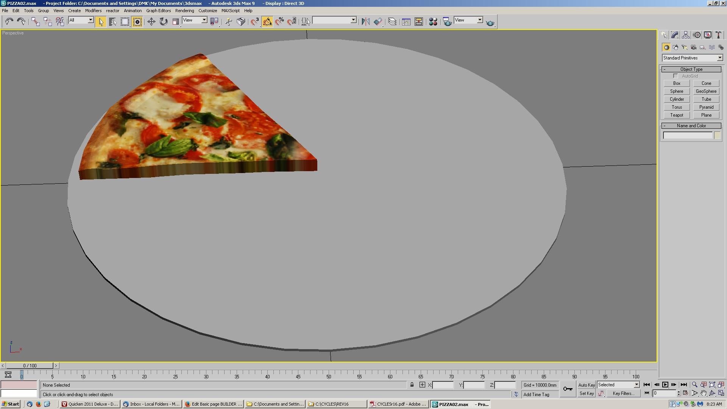Collapse the Object Type rollout

[x=691, y=69]
